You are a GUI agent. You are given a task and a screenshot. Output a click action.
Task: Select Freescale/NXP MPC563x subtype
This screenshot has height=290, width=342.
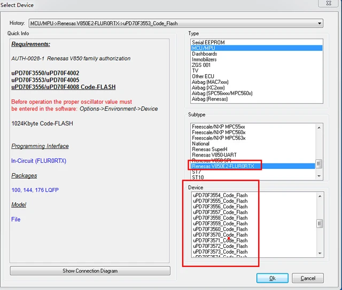tap(253, 138)
